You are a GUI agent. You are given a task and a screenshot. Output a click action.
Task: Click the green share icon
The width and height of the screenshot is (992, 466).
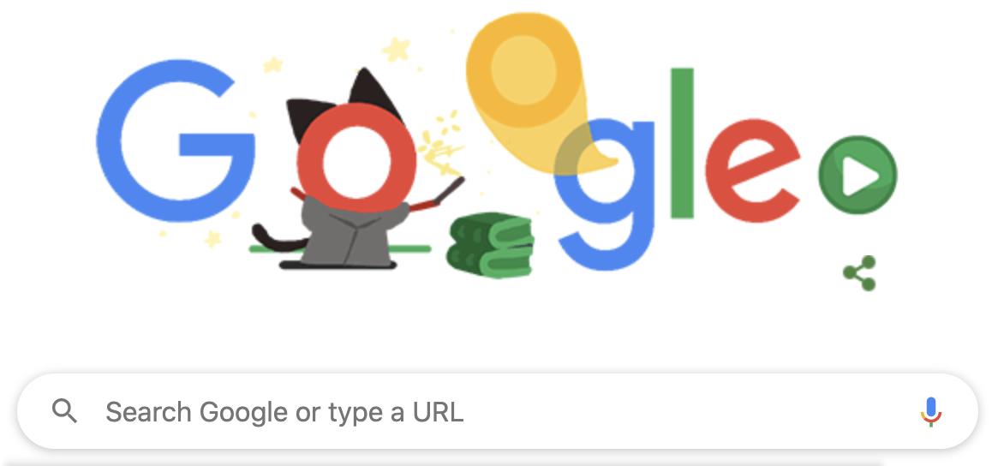[x=859, y=273]
